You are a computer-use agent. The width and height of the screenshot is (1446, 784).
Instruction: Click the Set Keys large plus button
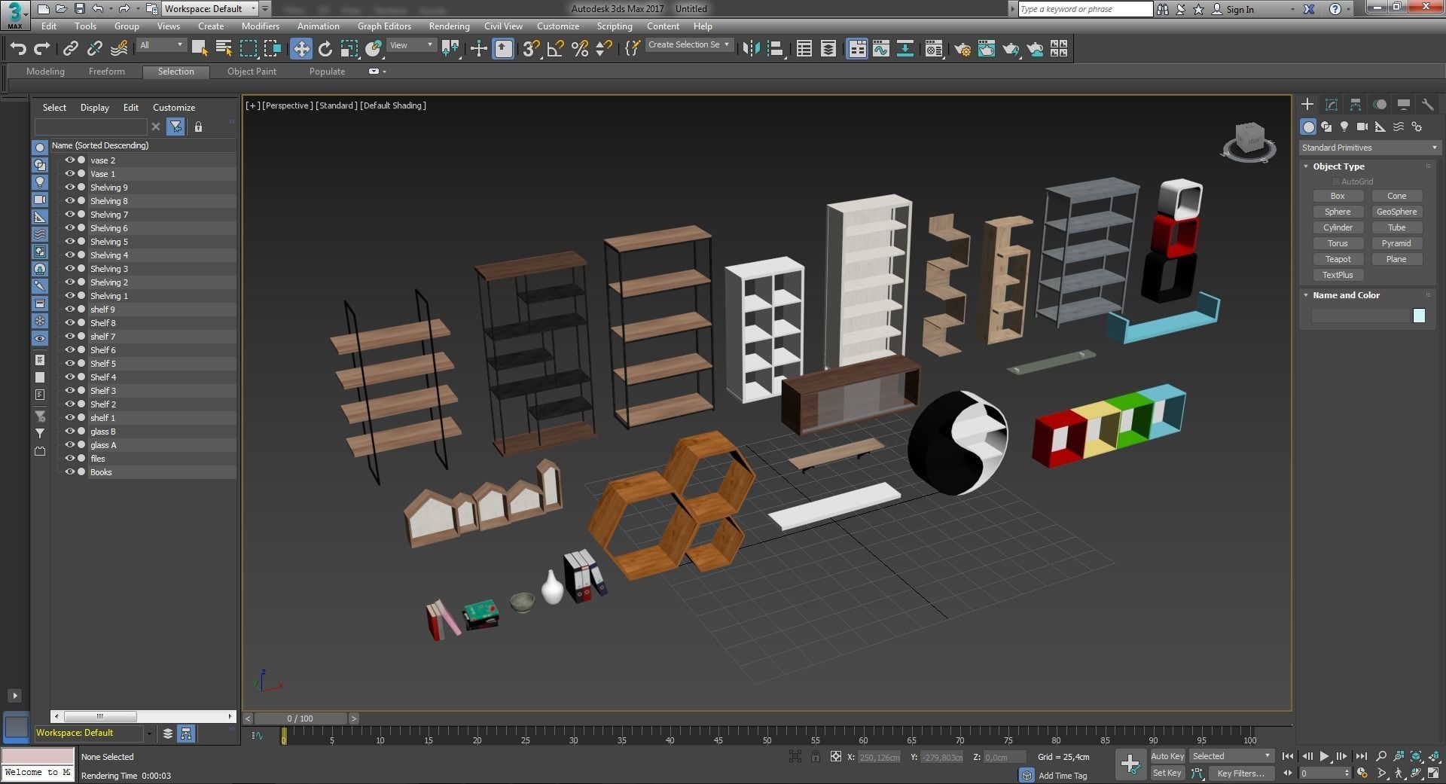click(1130, 764)
